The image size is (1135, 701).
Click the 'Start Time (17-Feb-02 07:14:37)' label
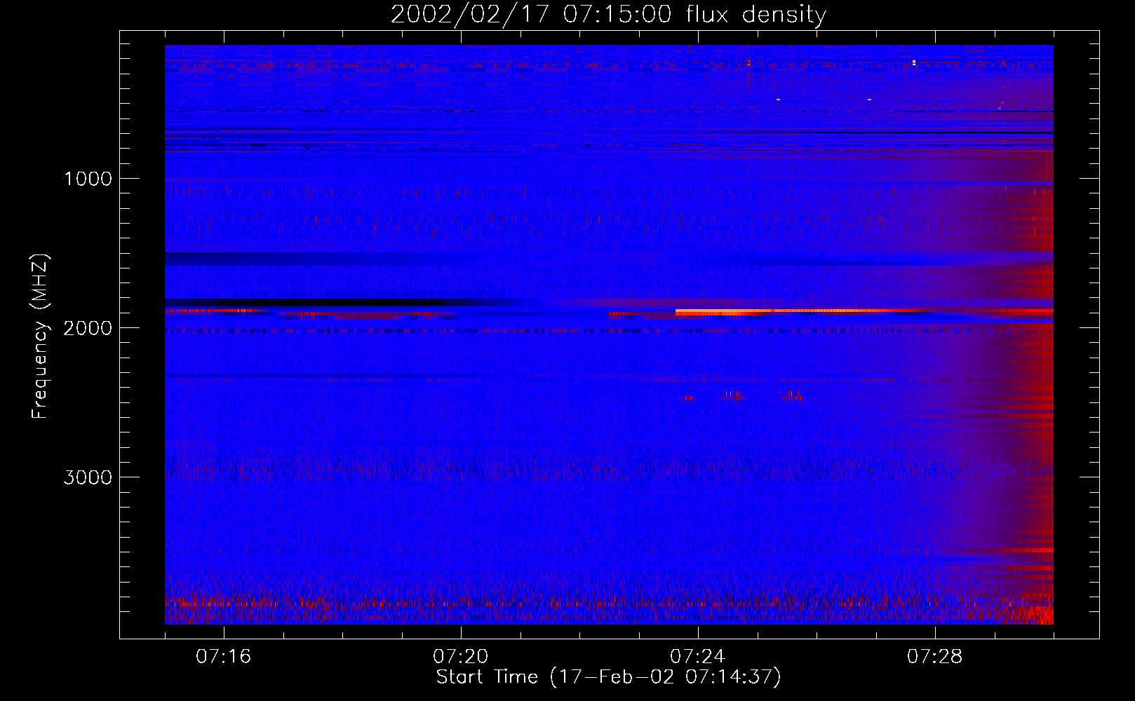click(608, 677)
